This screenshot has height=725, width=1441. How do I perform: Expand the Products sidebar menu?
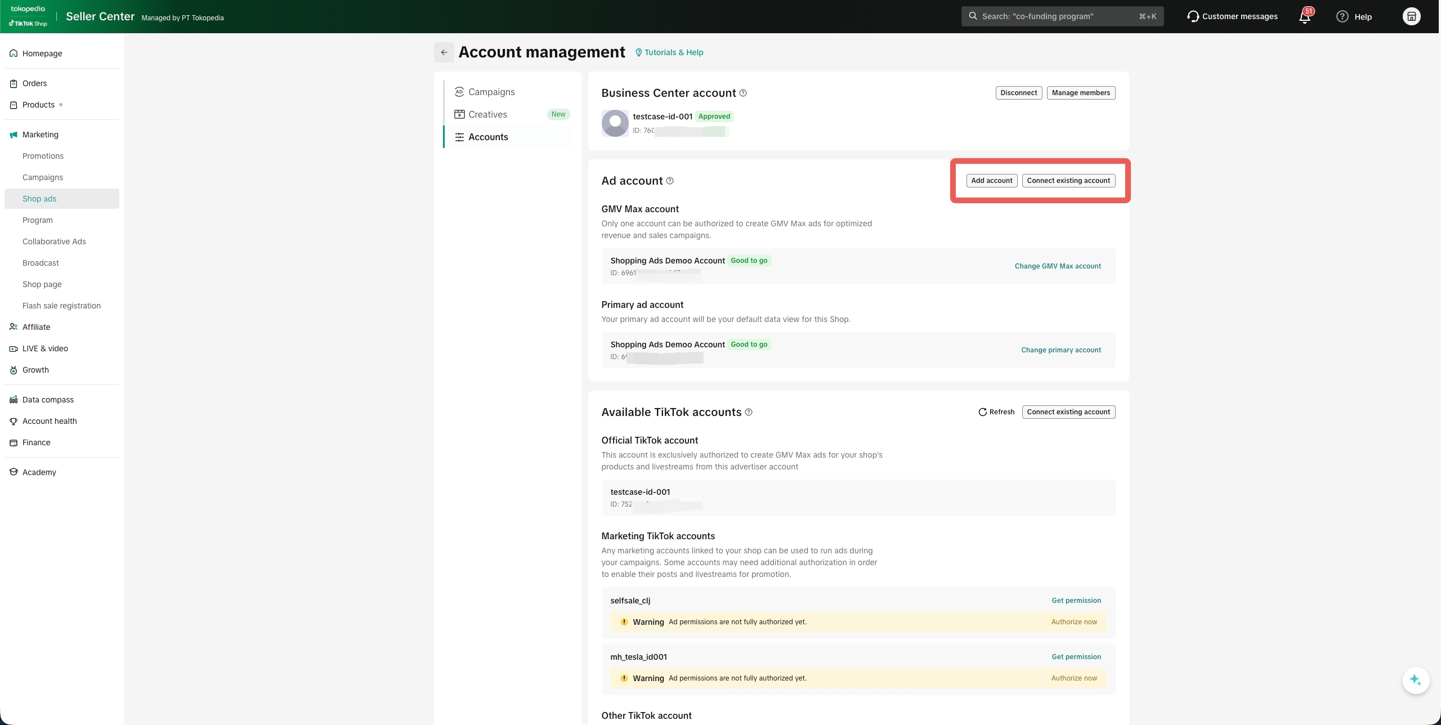(38, 105)
